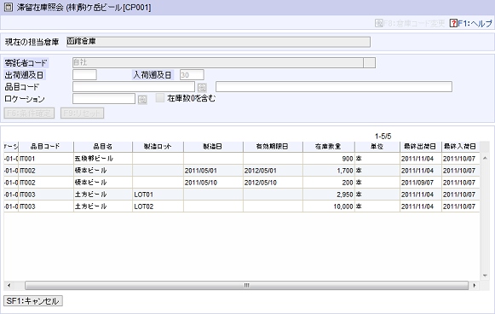
Task: Open the 寄託者コード dropdown button
Action: tap(369, 62)
